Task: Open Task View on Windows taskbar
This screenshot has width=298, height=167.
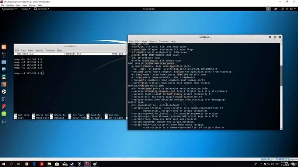Action: tap(19, 164)
